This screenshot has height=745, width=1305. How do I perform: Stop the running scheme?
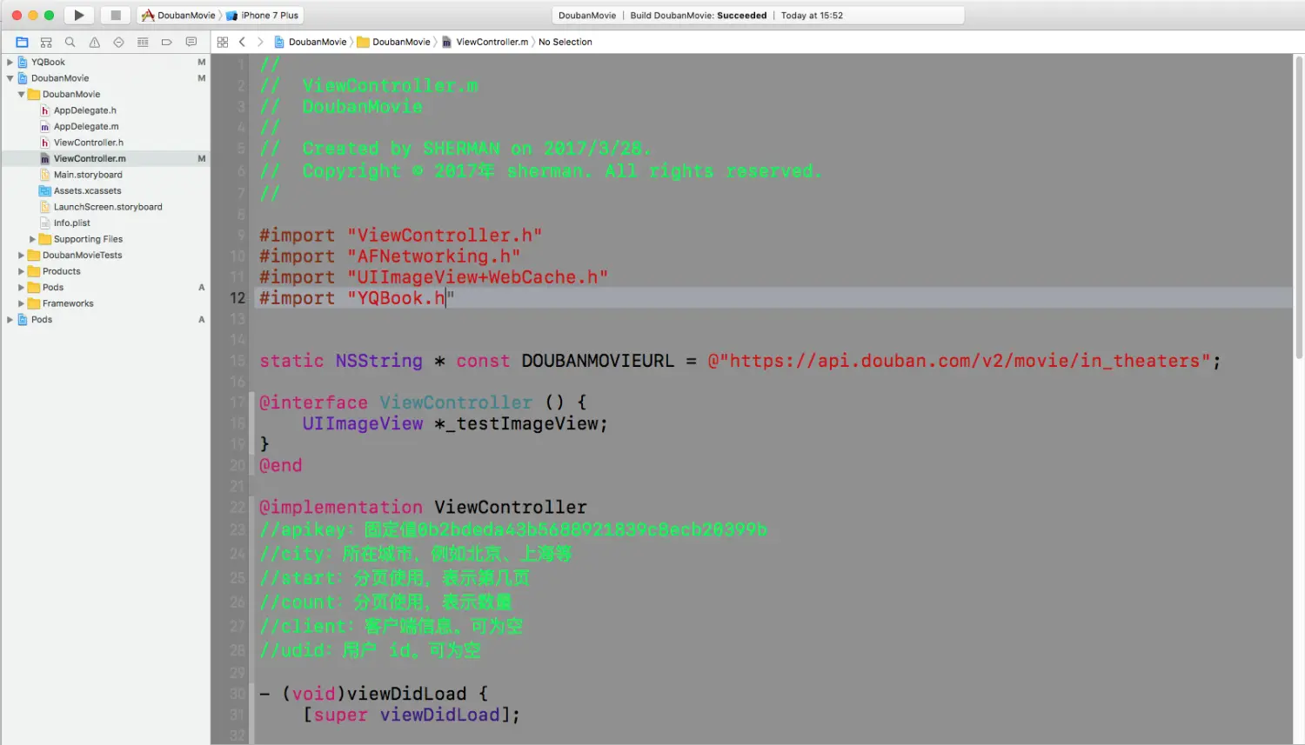pyautogui.click(x=115, y=15)
